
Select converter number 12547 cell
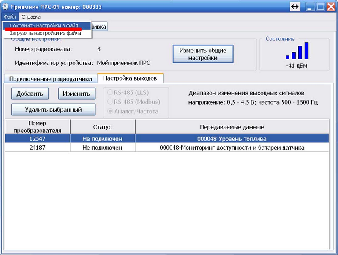[38, 139]
